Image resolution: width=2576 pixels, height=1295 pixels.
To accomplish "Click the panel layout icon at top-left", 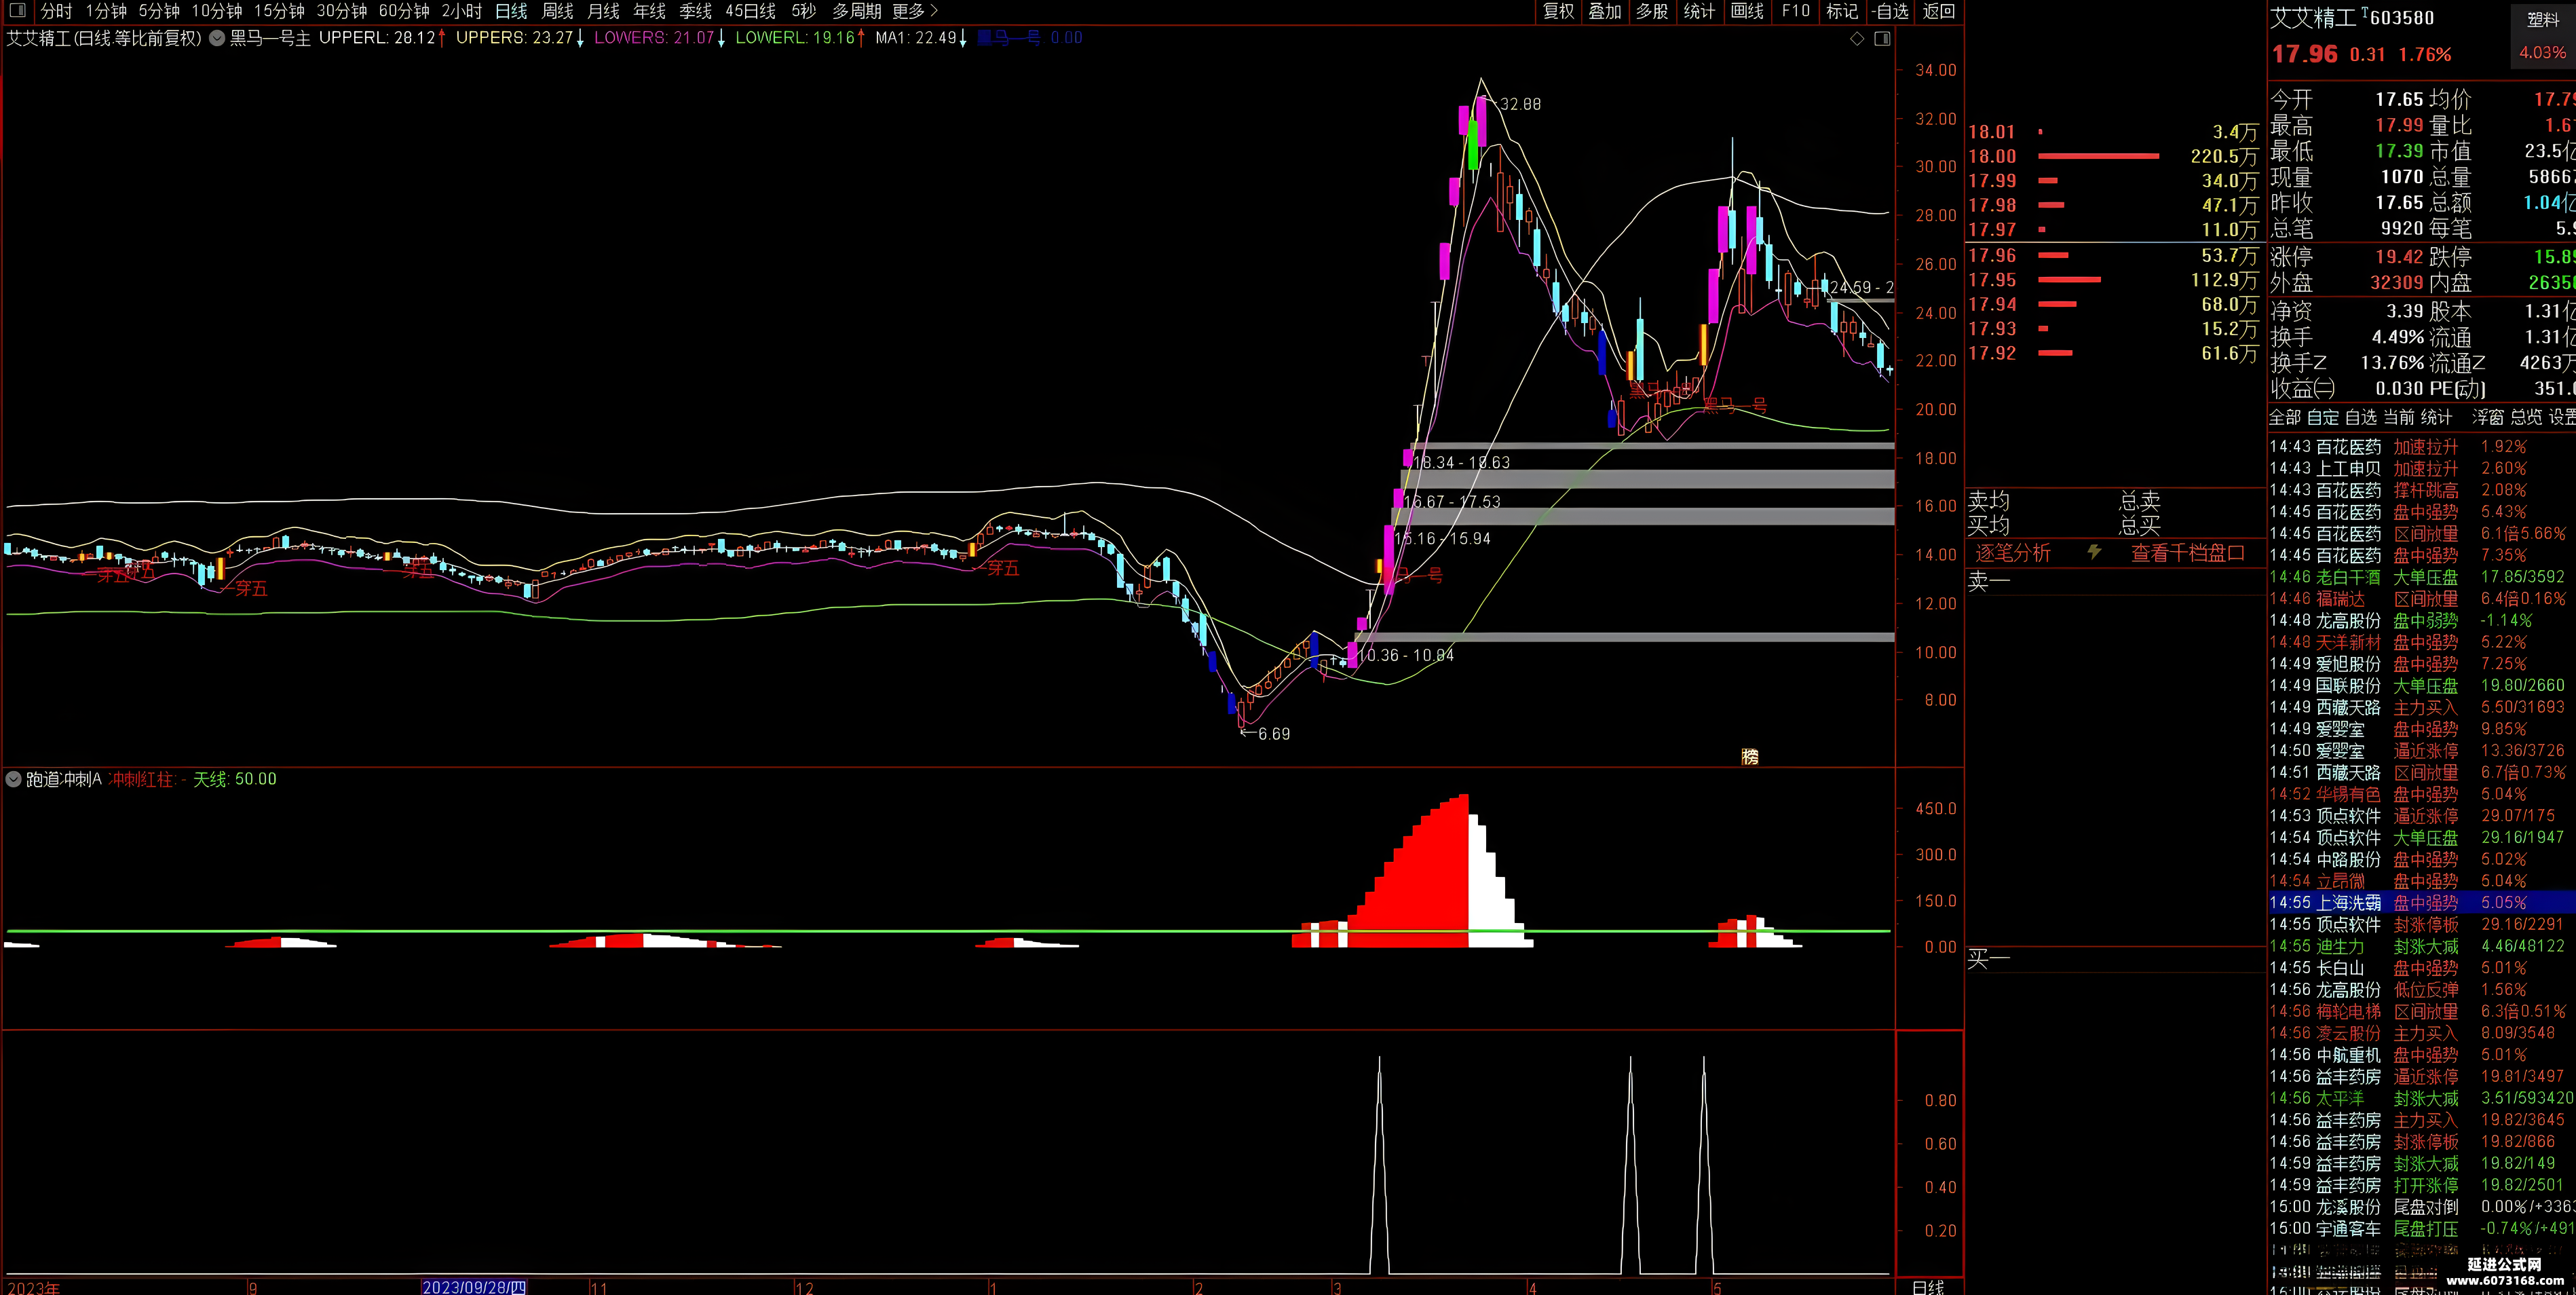I will tap(17, 11).
